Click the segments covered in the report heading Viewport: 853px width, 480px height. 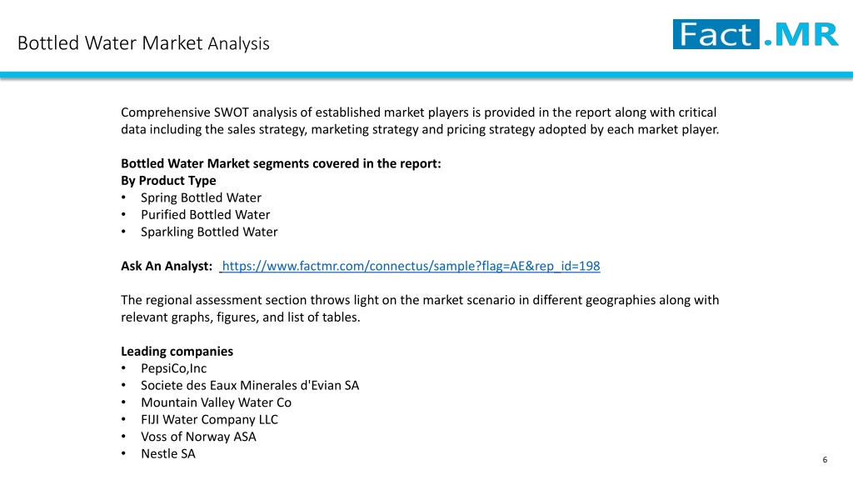pyautogui.click(x=281, y=163)
